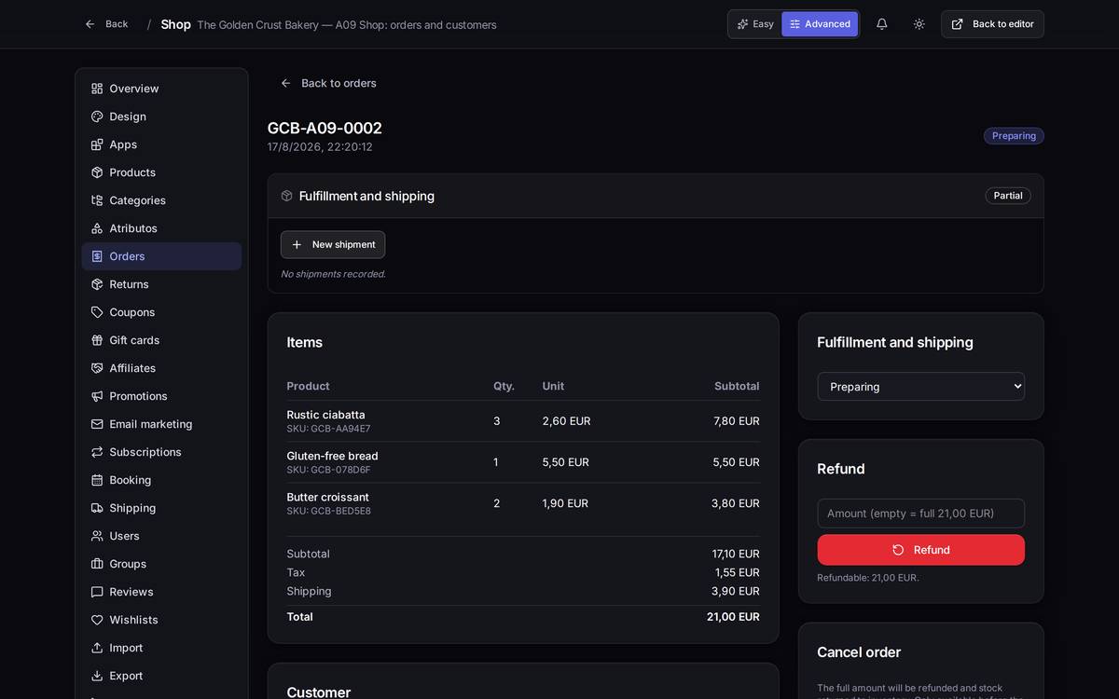Screen dimensions: 1119x699
Task: Open the Export menu item
Action: 161,676
